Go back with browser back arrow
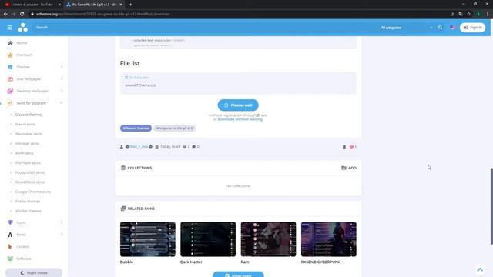 5,14
